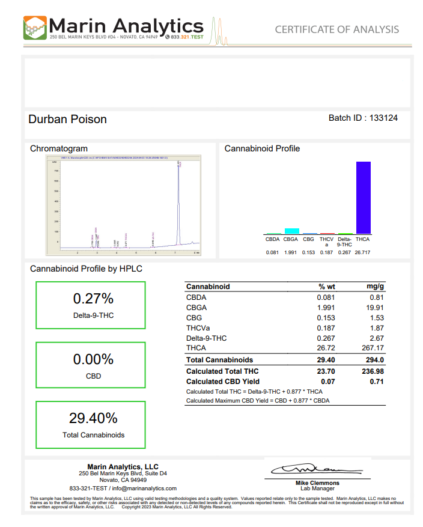Screen dimensions: 423x527
Task: Click the 294.0 mg/g total cannabinoids value
Action: (374, 360)
